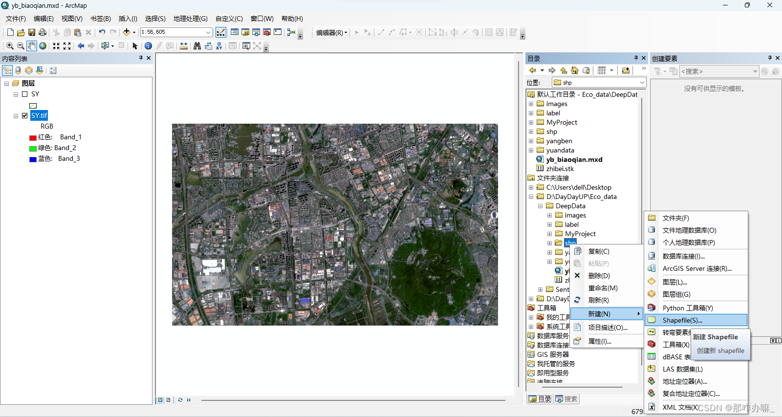Select the Zoom Out tool
Image resolution: width=782 pixels, height=417 pixels.
(x=21, y=46)
